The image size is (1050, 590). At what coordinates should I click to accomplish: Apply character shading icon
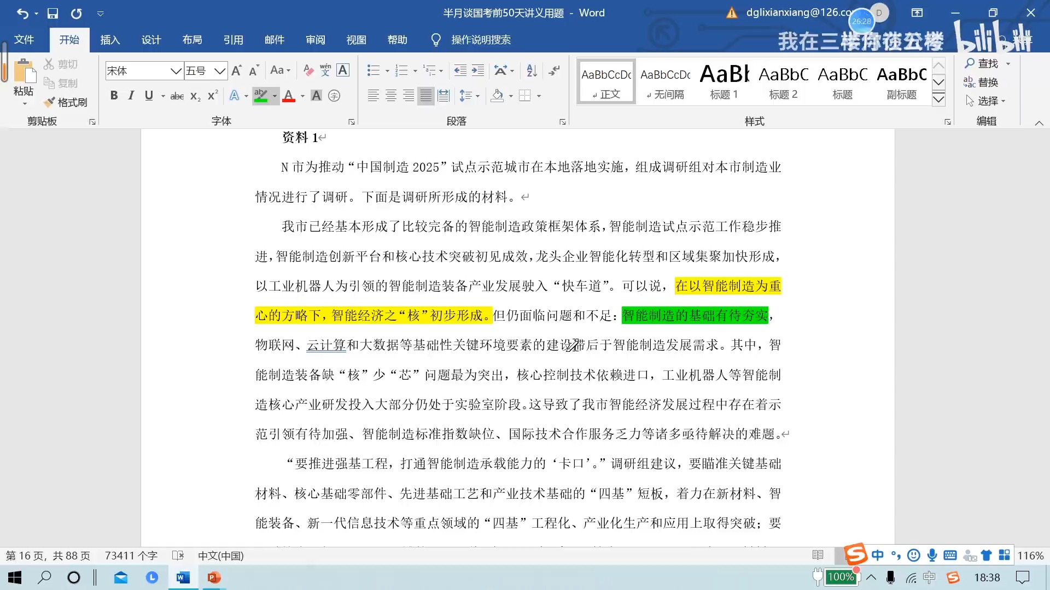(316, 96)
